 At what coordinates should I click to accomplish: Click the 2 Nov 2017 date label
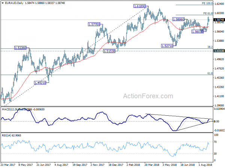pos(97,165)
